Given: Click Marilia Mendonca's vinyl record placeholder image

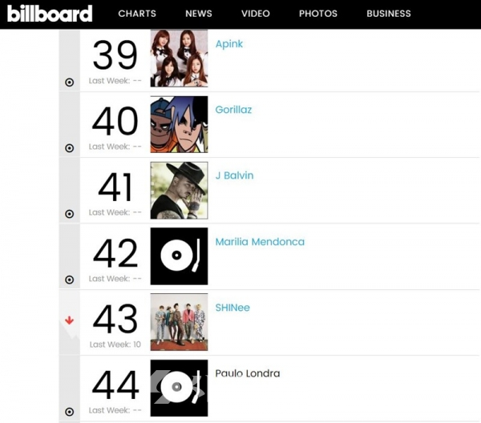Looking at the screenshot, I should point(179,256).
